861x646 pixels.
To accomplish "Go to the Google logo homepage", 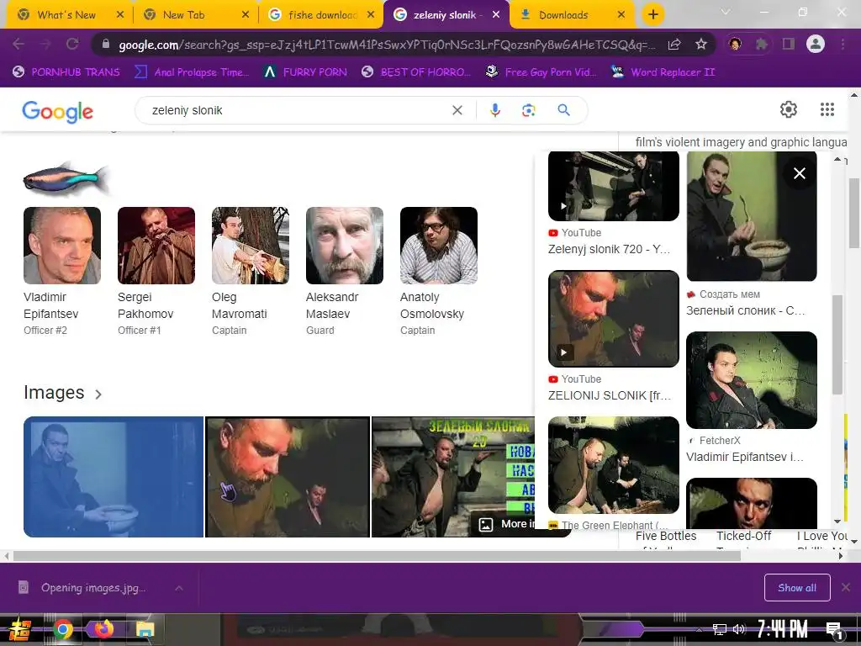I will point(58,112).
